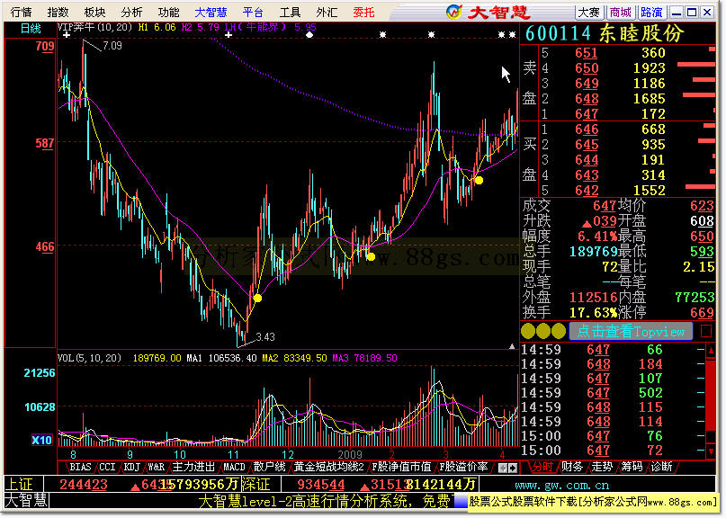726x518 pixels.
Task: Click the tick list scroll-up arrow
Action: [x=711, y=351]
